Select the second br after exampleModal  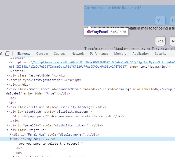(x=13, y=103)
